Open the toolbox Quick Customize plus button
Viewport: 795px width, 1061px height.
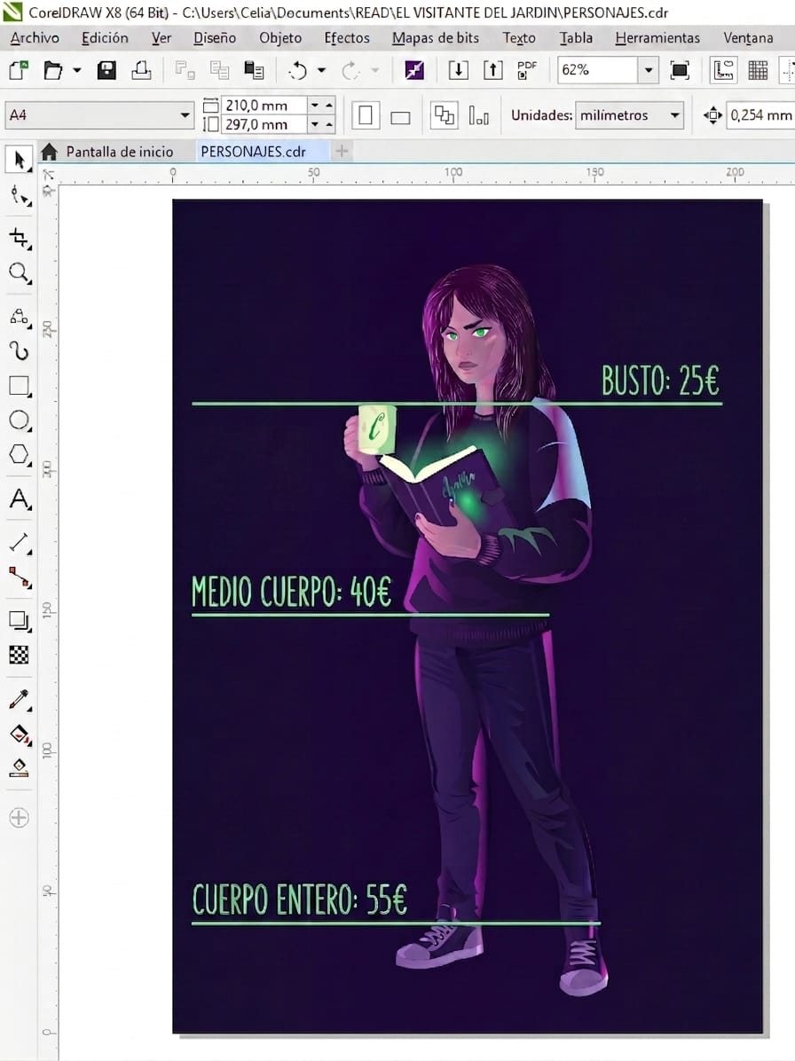coord(19,818)
